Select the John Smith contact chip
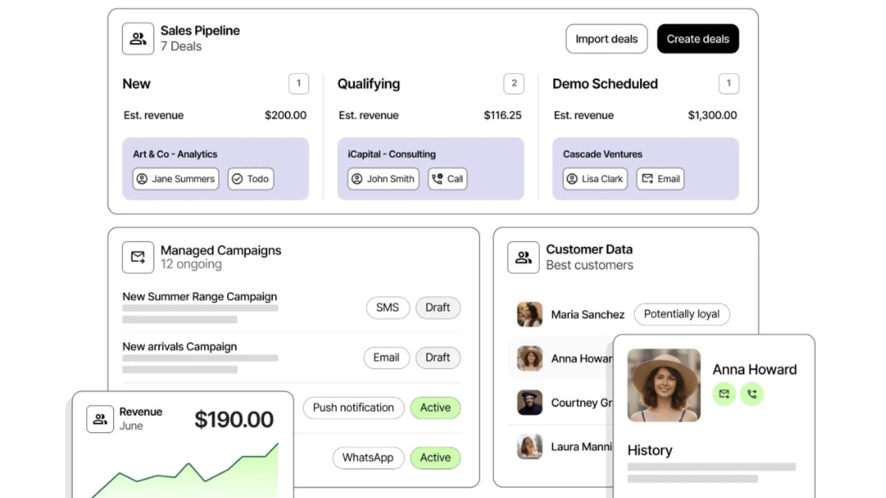Screen dimensions: 886x498 pyautogui.click(x=383, y=179)
